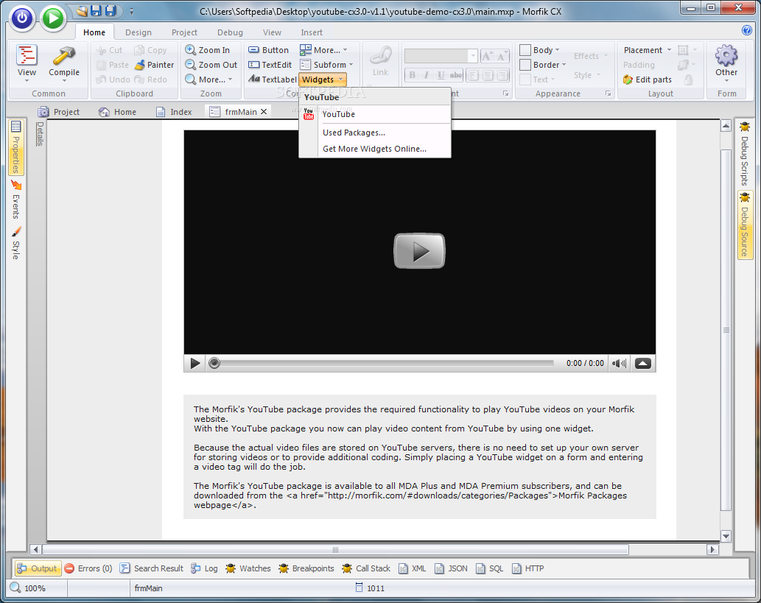Open the quick access toolbar customize arrow
This screenshot has width=761, height=603.
click(132, 11)
